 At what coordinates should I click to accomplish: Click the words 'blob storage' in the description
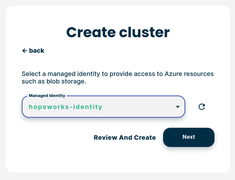point(68,82)
